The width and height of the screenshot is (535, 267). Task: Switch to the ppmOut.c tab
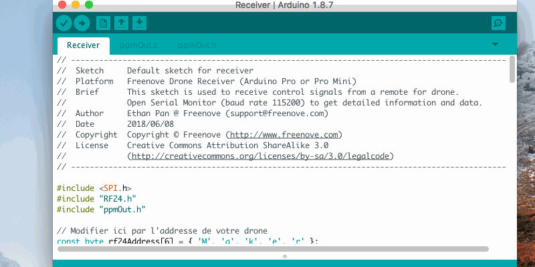[x=138, y=45]
